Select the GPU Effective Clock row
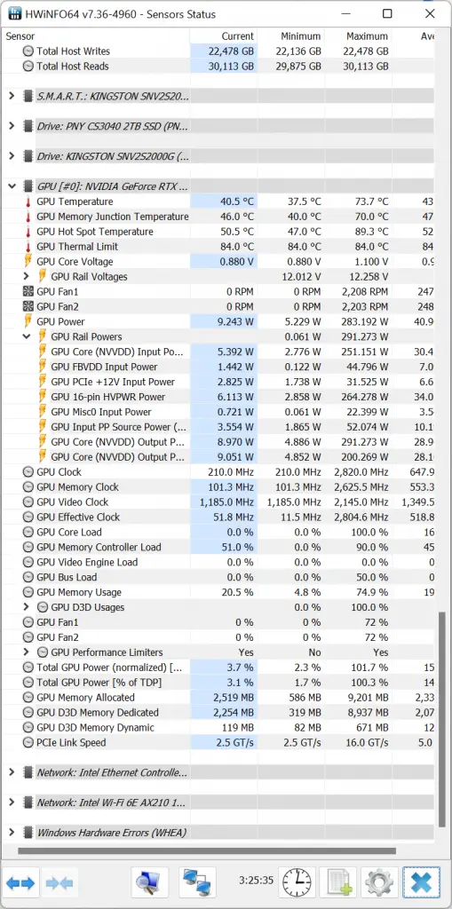Viewport: 452px width, 909px height. click(218, 518)
